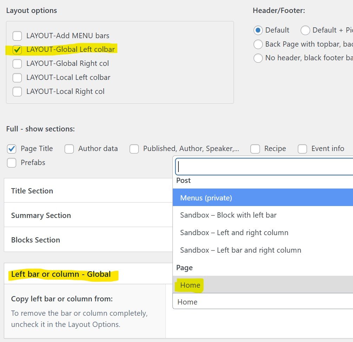Select Back Page with topbar radio
This screenshot has width=353, height=342.
point(258,45)
